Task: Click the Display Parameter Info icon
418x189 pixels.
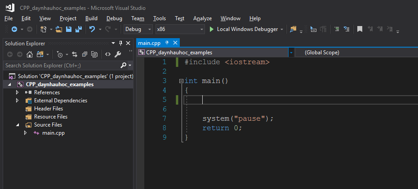Action: coord(323,29)
